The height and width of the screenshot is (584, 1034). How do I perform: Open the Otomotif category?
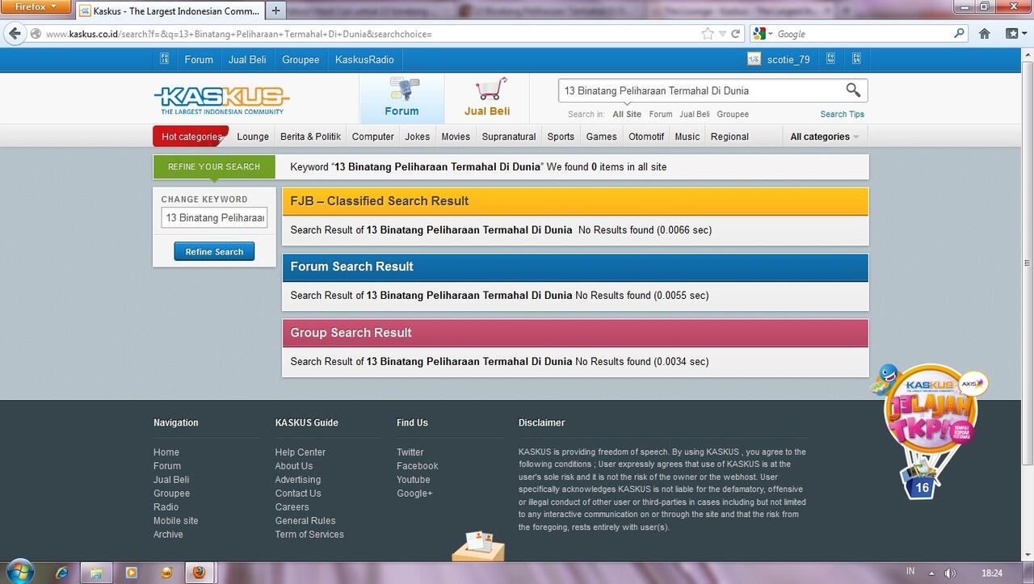point(646,137)
